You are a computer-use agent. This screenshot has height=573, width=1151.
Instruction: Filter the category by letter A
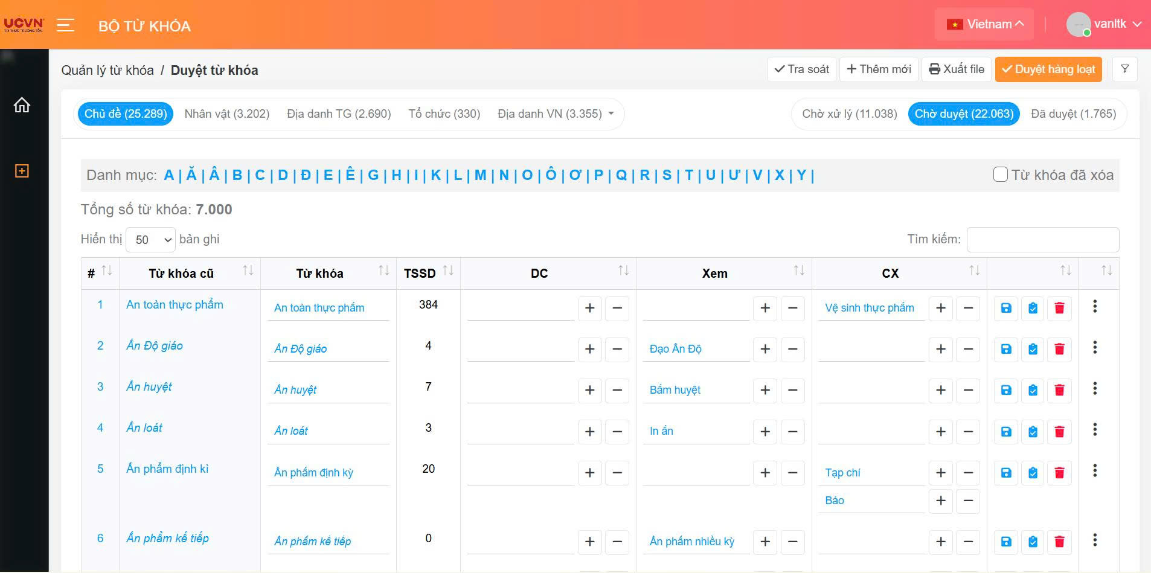(x=169, y=175)
